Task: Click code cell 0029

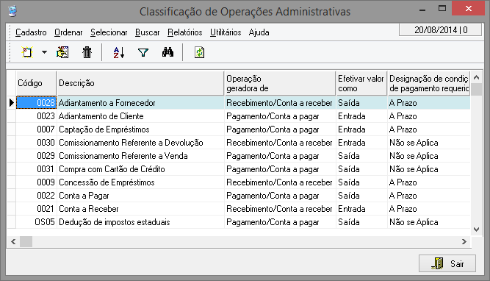Action: (x=36, y=156)
